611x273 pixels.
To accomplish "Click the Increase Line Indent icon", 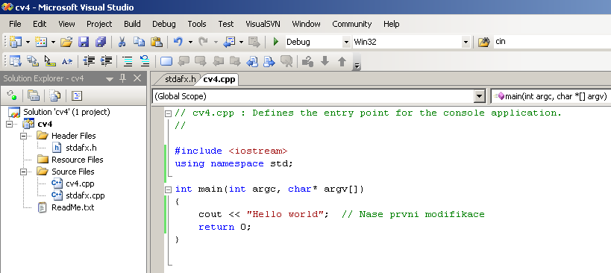I will tap(106, 61).
